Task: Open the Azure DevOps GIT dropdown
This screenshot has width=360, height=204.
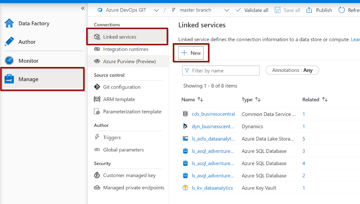Action: [156, 10]
